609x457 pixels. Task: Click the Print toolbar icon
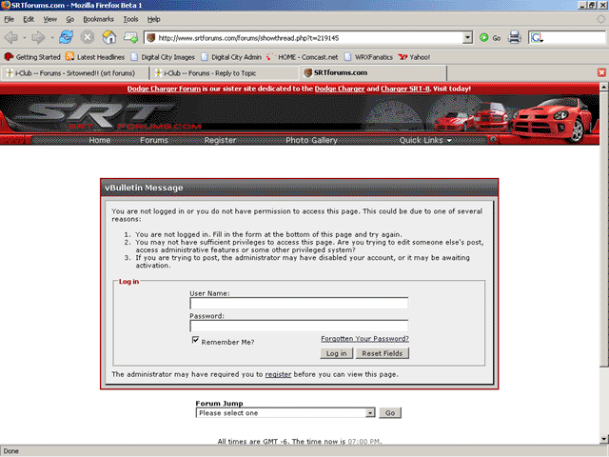(515, 37)
